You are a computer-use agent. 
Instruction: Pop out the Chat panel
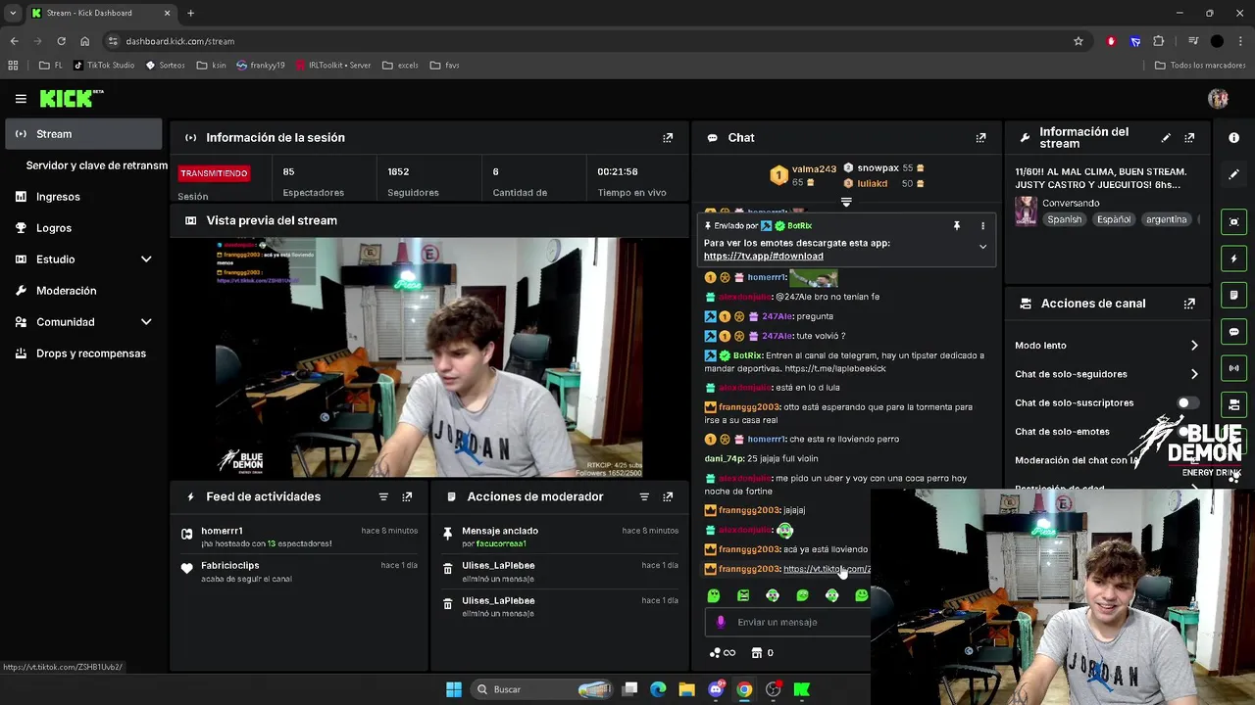click(980, 138)
